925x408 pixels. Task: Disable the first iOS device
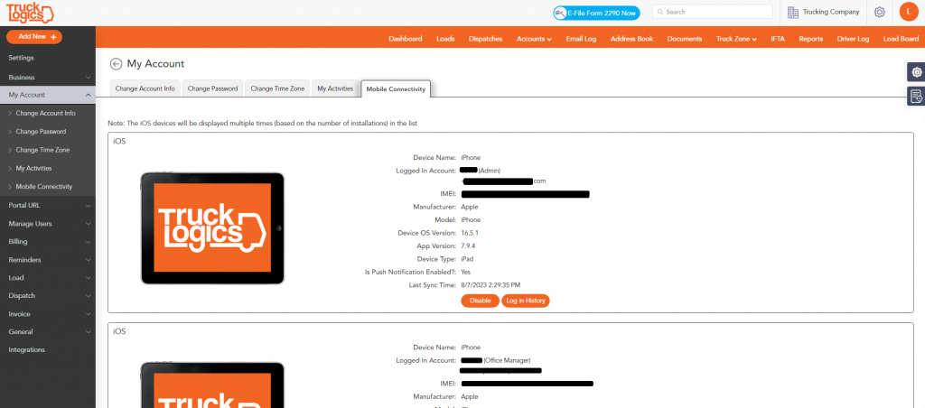click(x=481, y=301)
